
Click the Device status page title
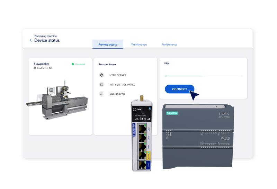click(47, 40)
